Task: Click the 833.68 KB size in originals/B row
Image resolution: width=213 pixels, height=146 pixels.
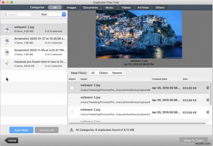Action: pyautogui.click(x=190, y=88)
